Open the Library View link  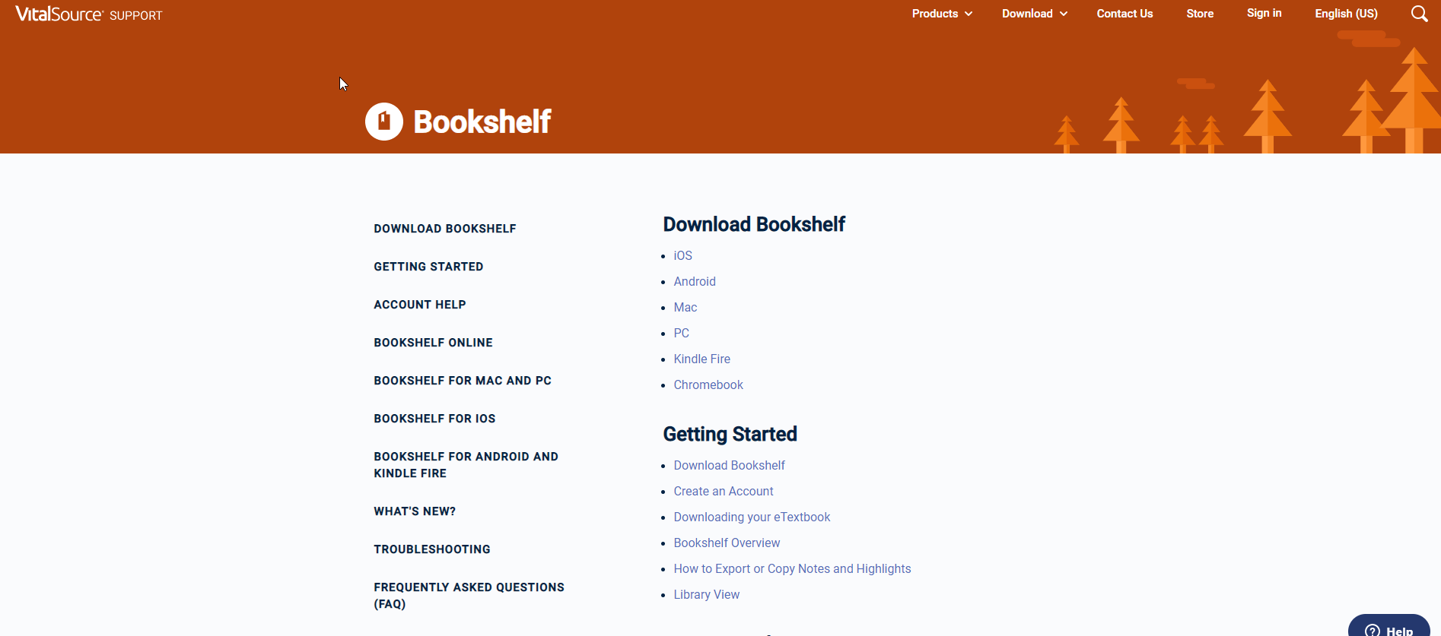tap(706, 595)
